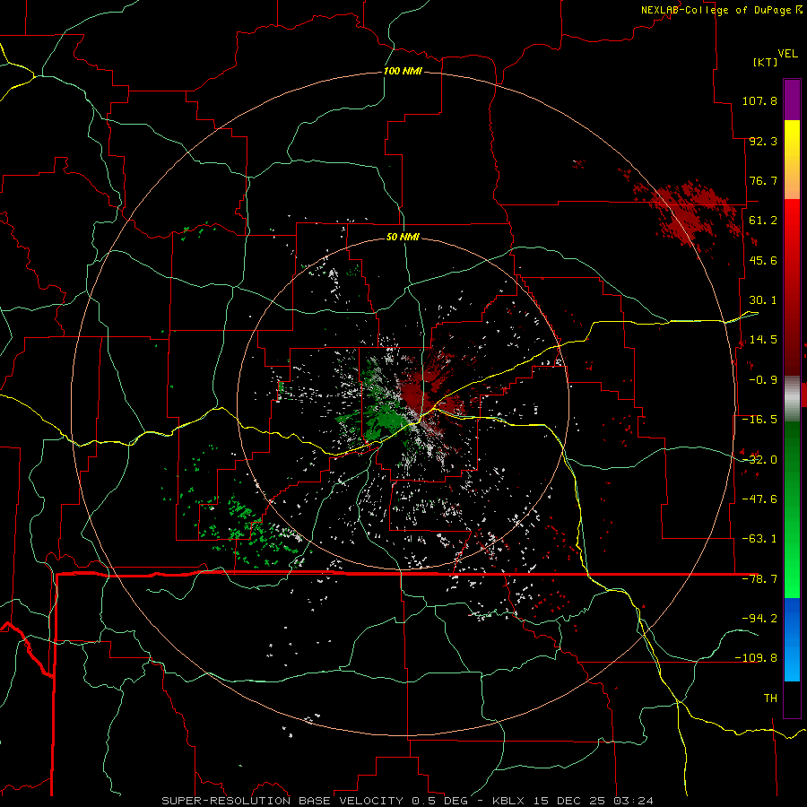Click the 30.1 legend value
This screenshot has height=807, width=807.
(763, 300)
